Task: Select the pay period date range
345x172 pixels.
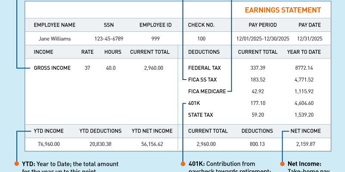Action: click(x=263, y=39)
